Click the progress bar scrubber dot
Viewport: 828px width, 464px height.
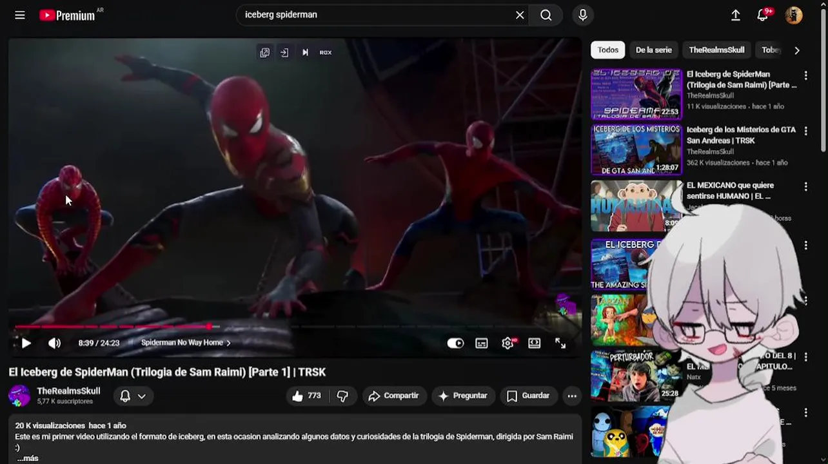pos(210,327)
